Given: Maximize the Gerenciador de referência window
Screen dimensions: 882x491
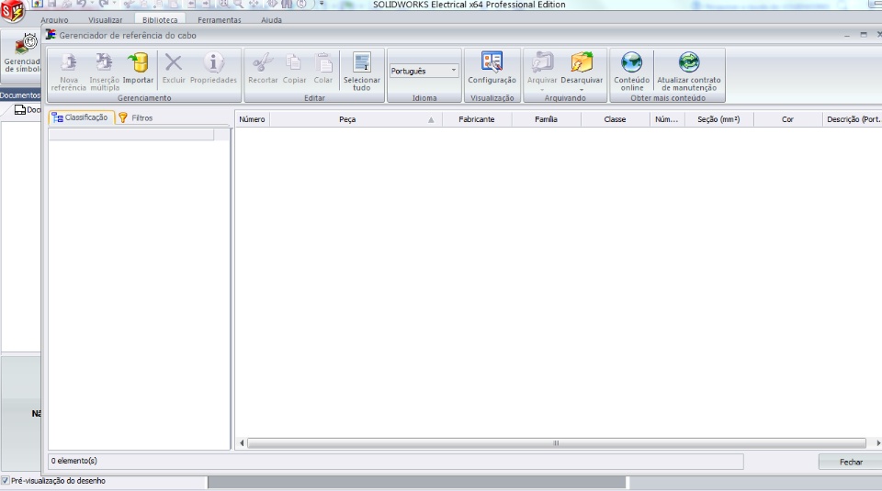Looking at the screenshot, I should [x=864, y=35].
